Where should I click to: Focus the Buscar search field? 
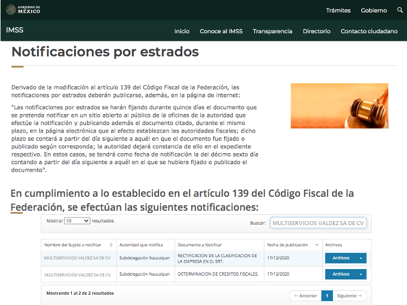318,223
